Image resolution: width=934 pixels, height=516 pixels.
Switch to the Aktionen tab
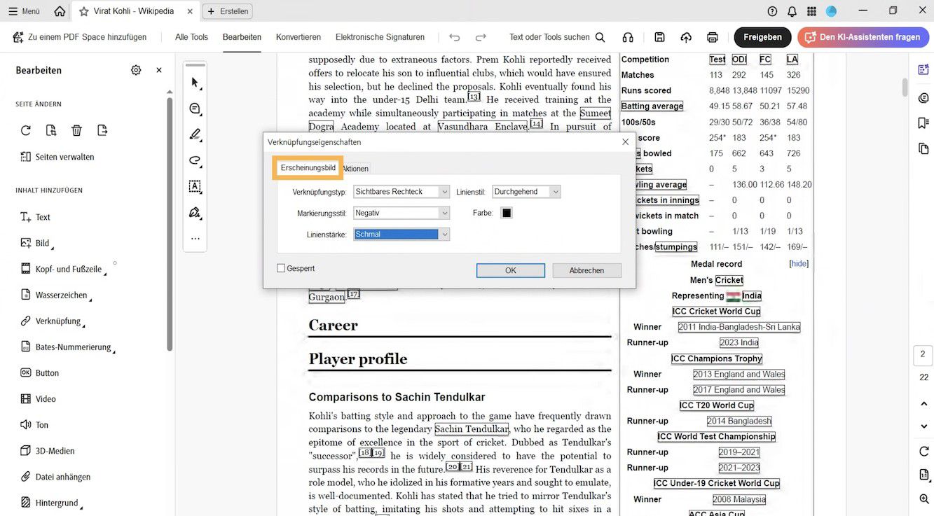[x=355, y=169]
